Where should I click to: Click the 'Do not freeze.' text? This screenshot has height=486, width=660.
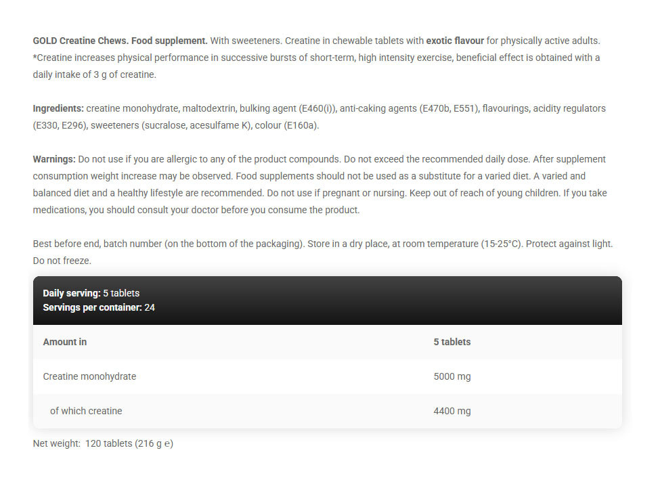click(x=62, y=260)
